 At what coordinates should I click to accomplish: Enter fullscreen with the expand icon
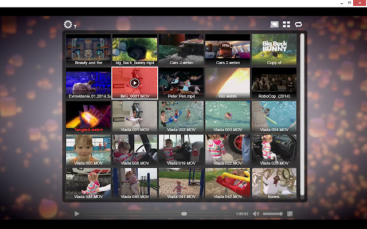point(290,214)
